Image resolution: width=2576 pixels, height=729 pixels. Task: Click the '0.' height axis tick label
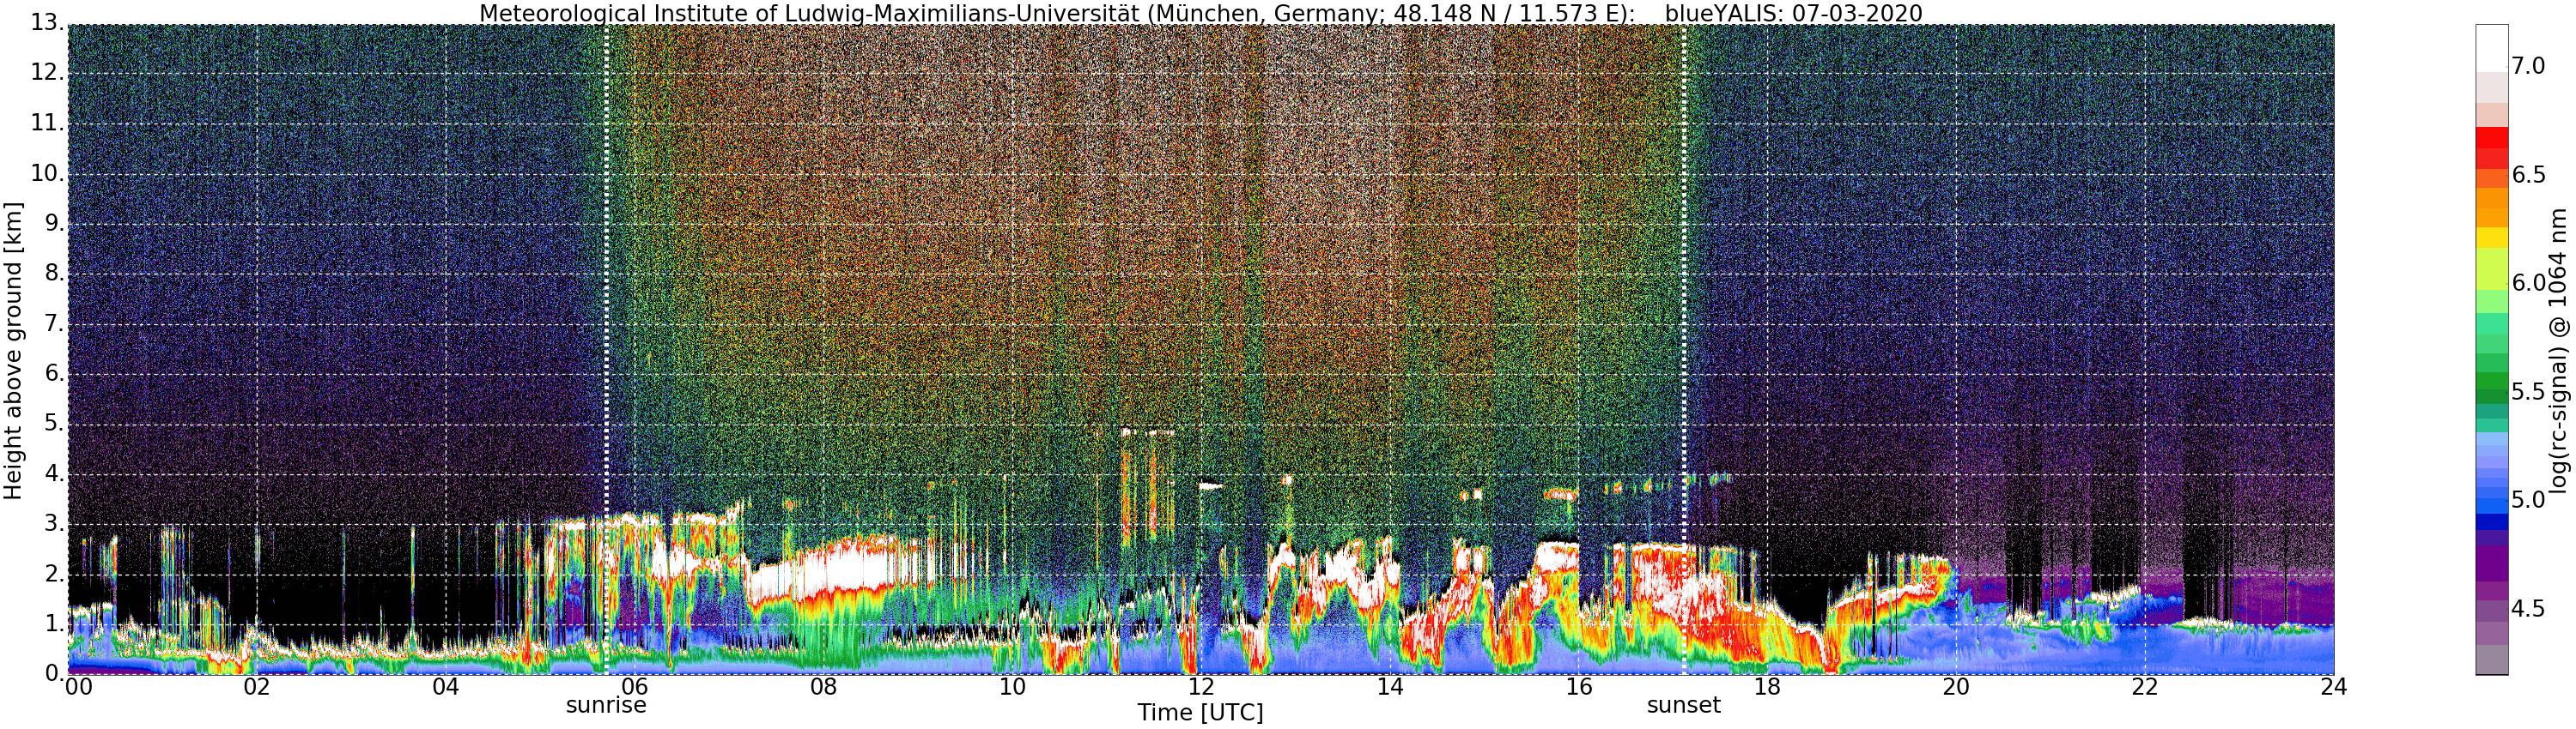coord(54,673)
